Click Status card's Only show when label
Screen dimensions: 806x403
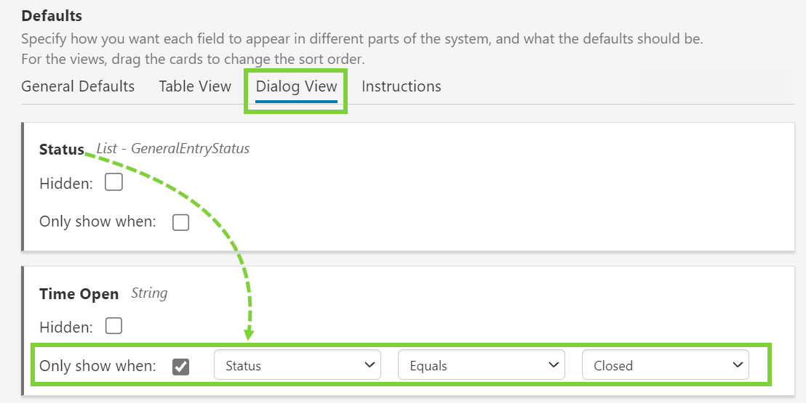pos(97,221)
